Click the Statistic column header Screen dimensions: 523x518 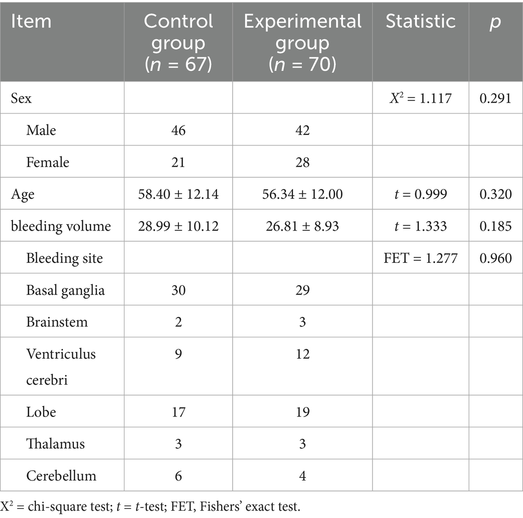coord(420,22)
